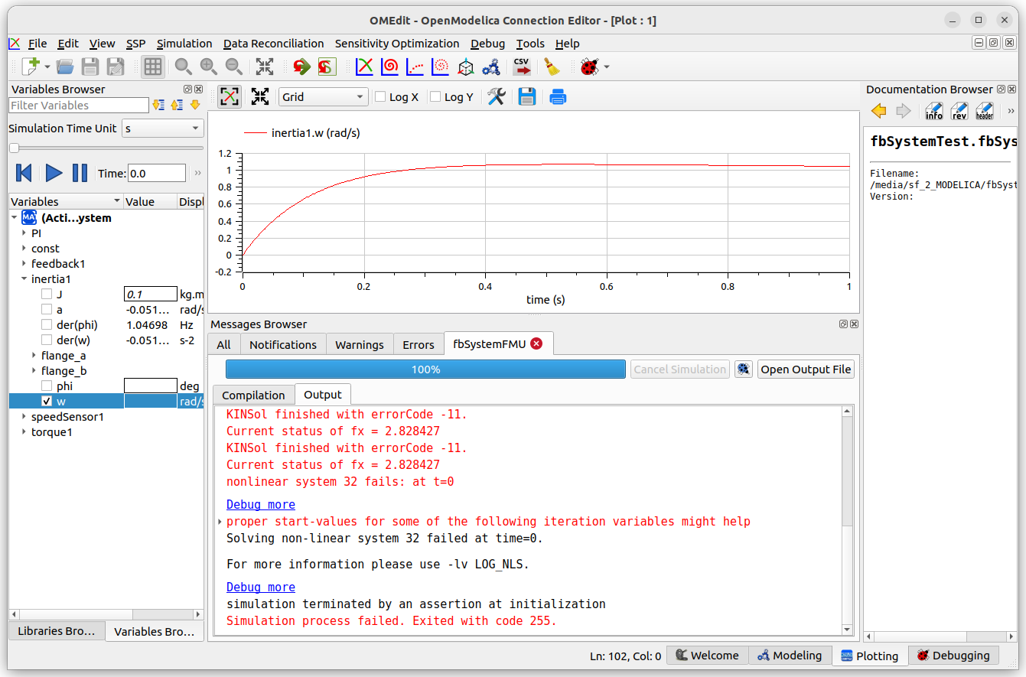Open a new plot window

coord(364,67)
